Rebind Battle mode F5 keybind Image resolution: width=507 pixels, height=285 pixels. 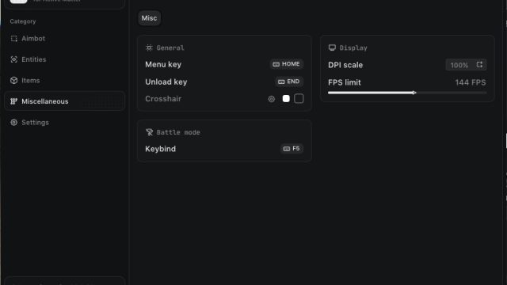[x=292, y=149]
